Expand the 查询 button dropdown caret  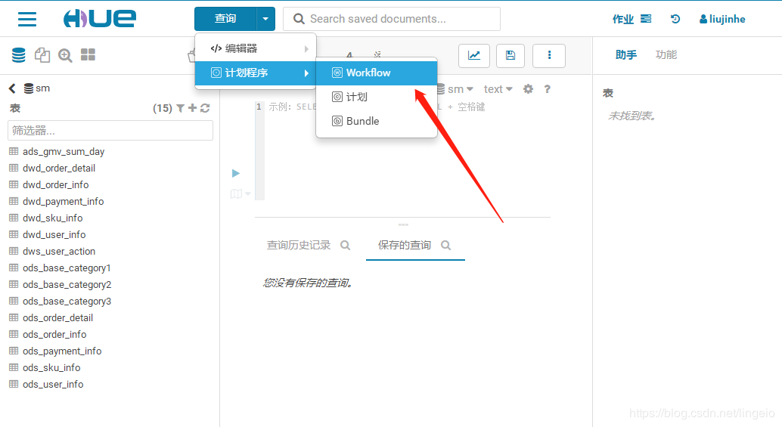265,19
